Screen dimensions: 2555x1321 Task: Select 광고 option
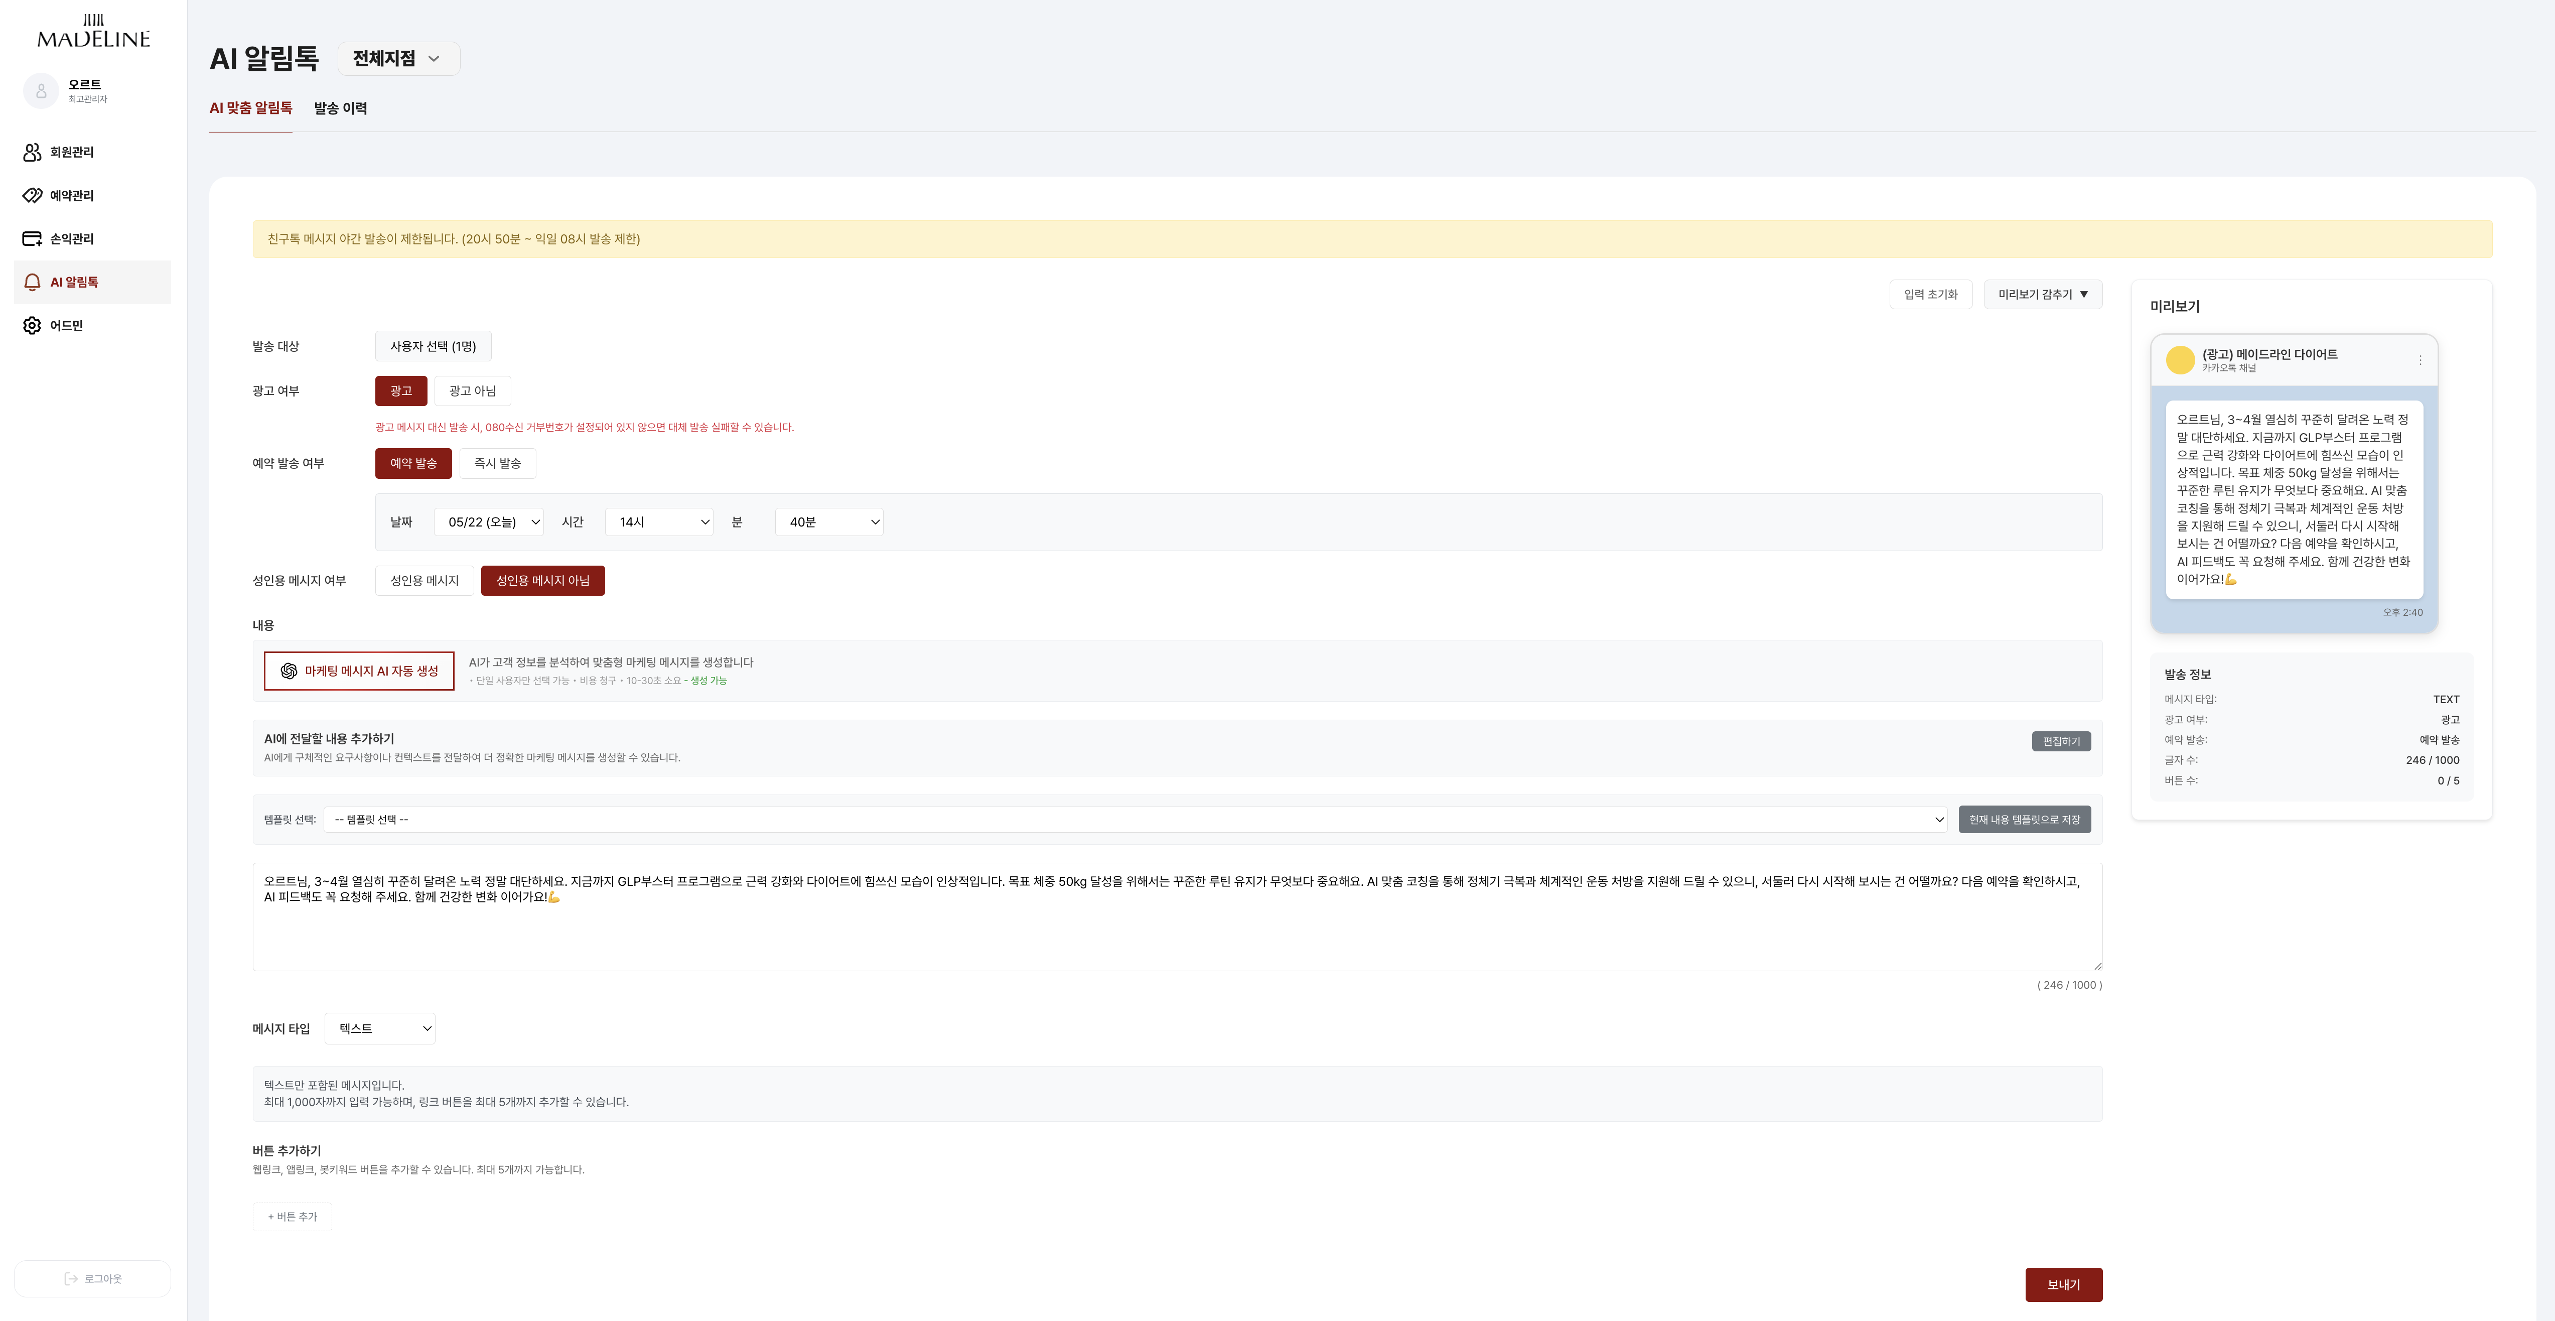pos(401,391)
